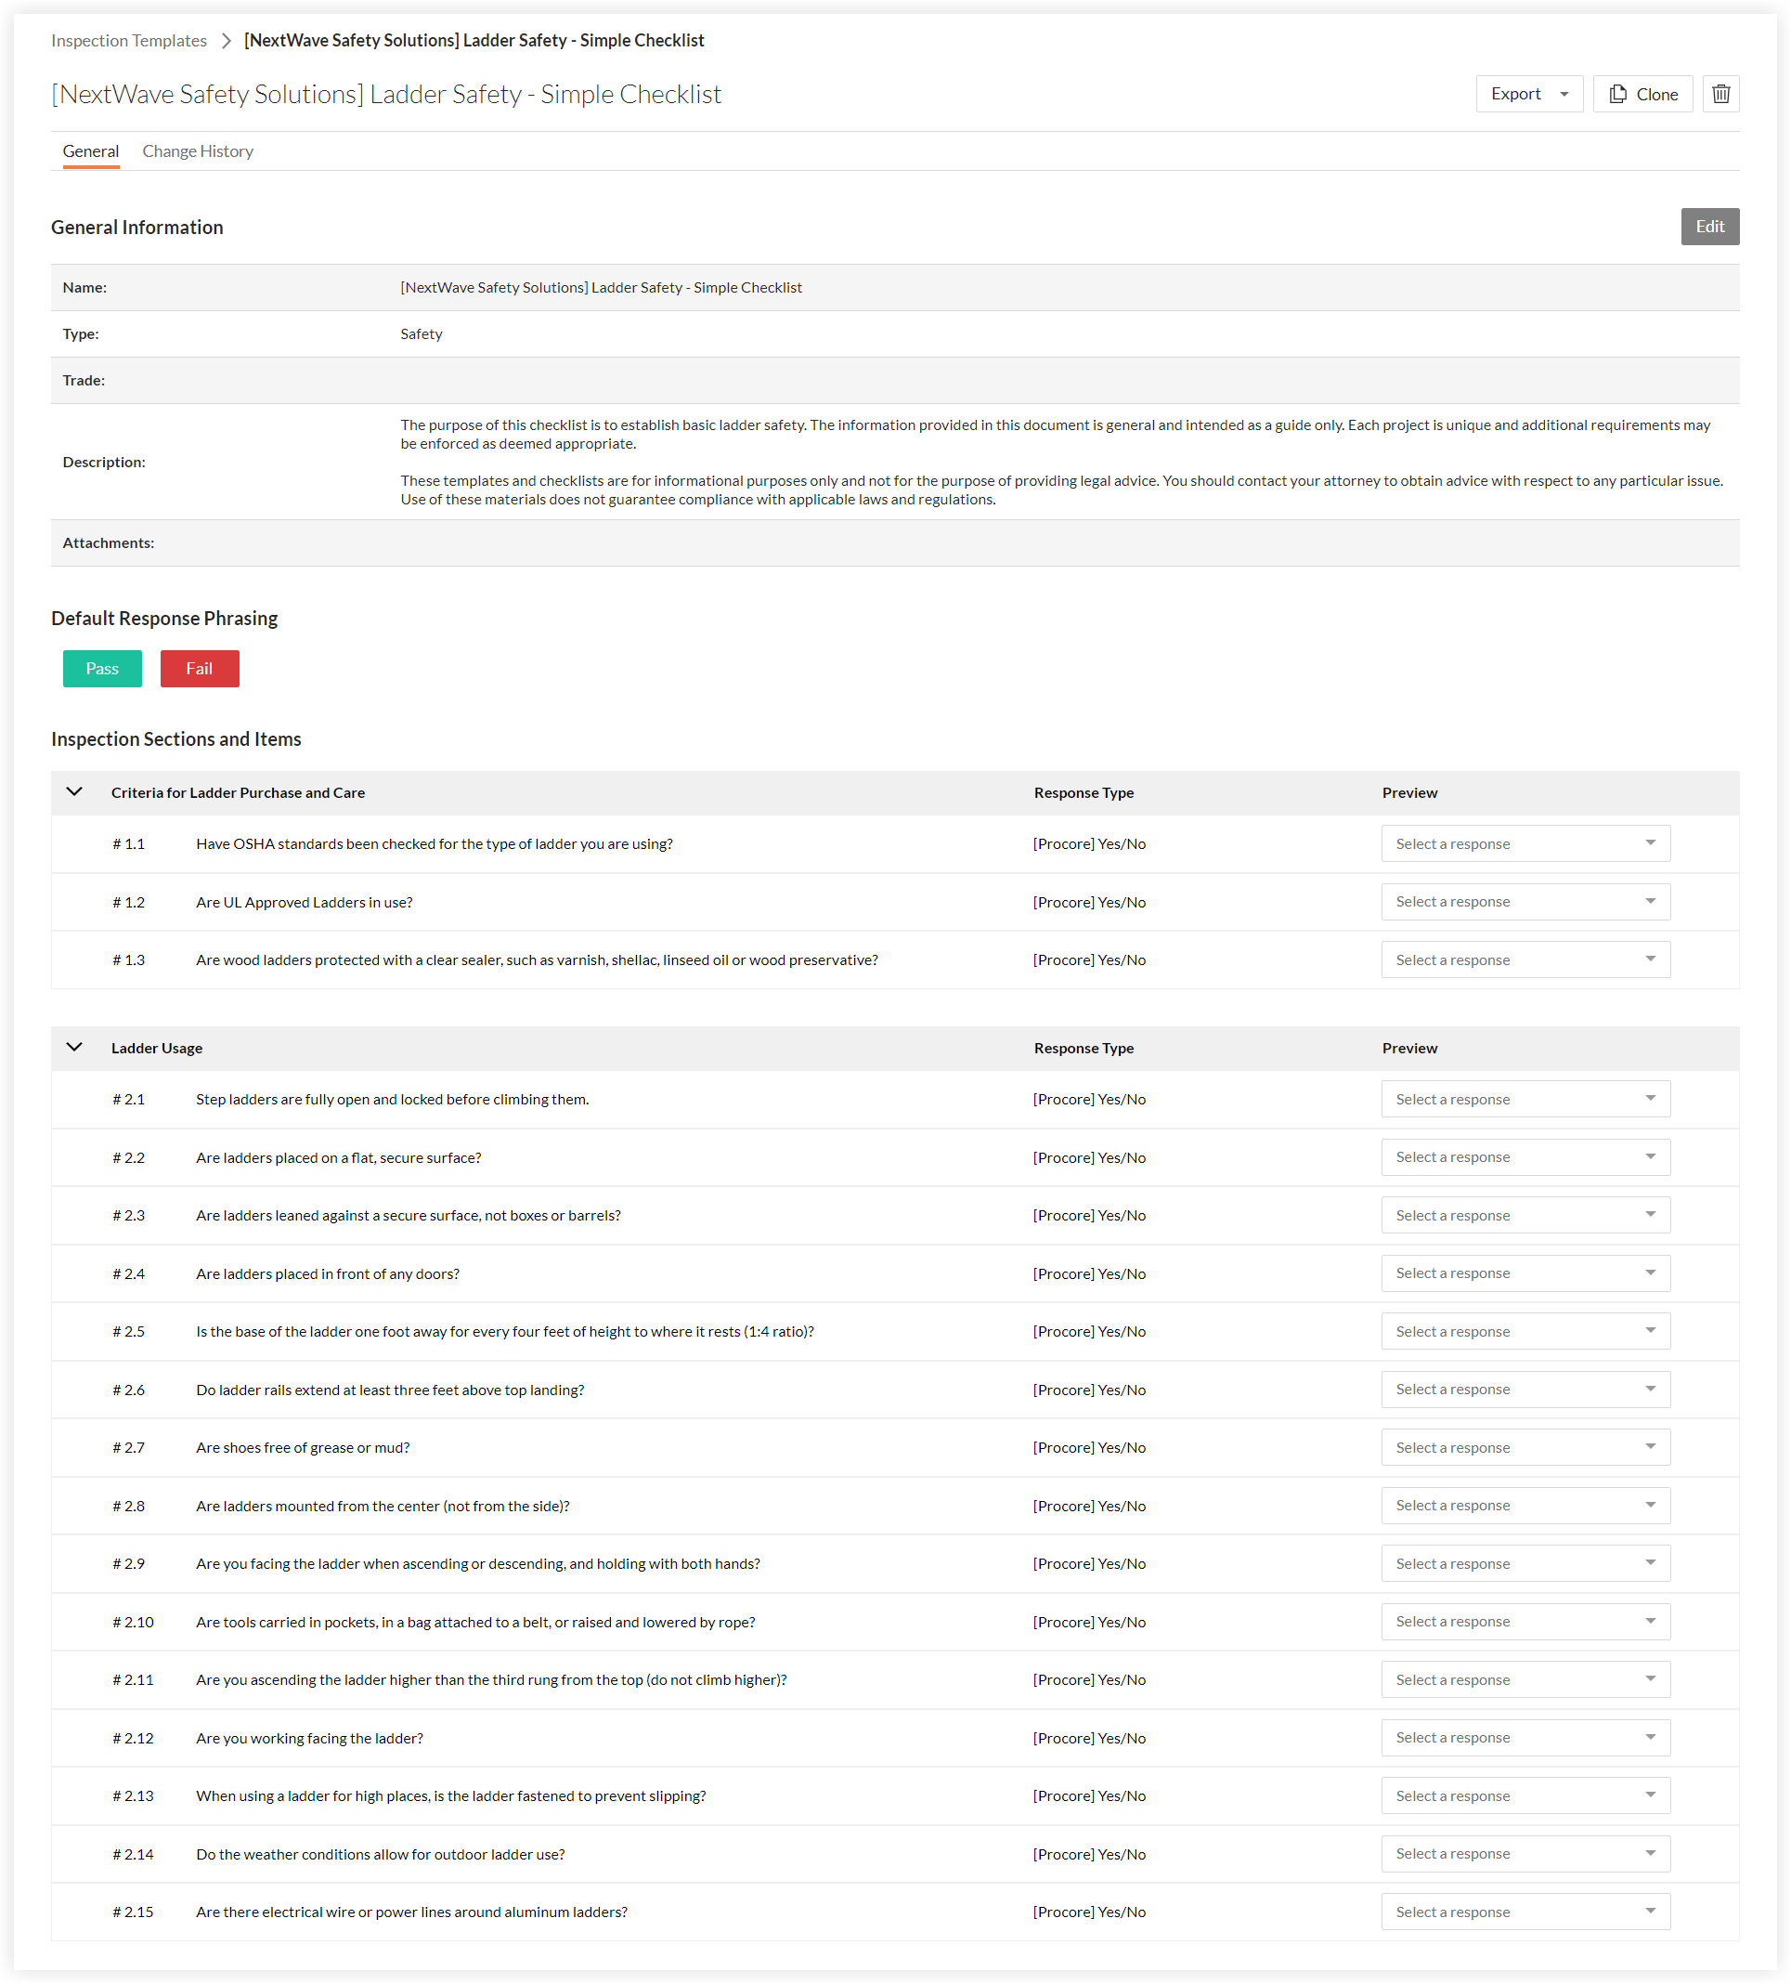Open response dropdown for item 2.10
Image resolution: width=1791 pixels, height=1984 pixels.
tap(1525, 1621)
